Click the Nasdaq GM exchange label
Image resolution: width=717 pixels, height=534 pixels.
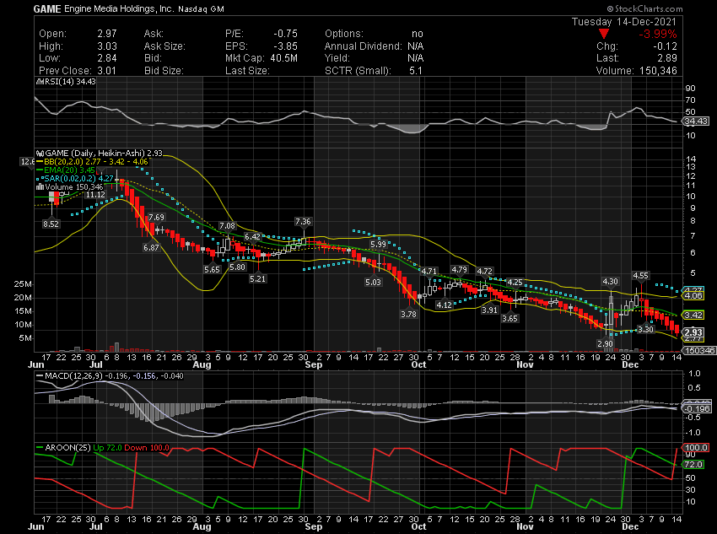pyautogui.click(x=202, y=9)
